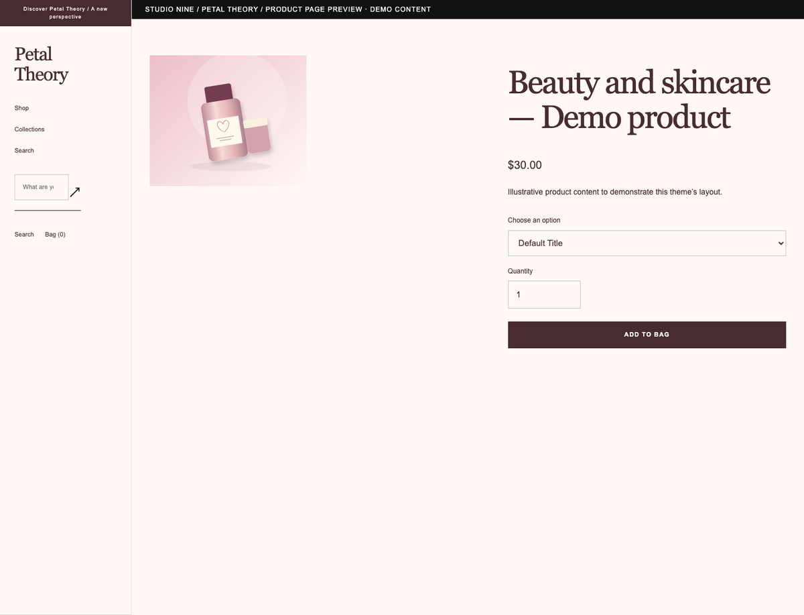The width and height of the screenshot is (804, 615).
Task: Click the Discover Petal Theory announcement banner
Action: 66,13
